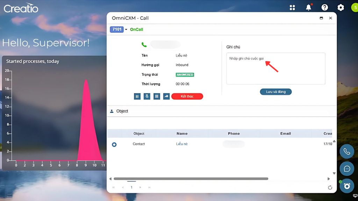Image resolution: width=358 pixels, height=201 pixels.
Task: Go to previous page in pager
Action: point(123,187)
